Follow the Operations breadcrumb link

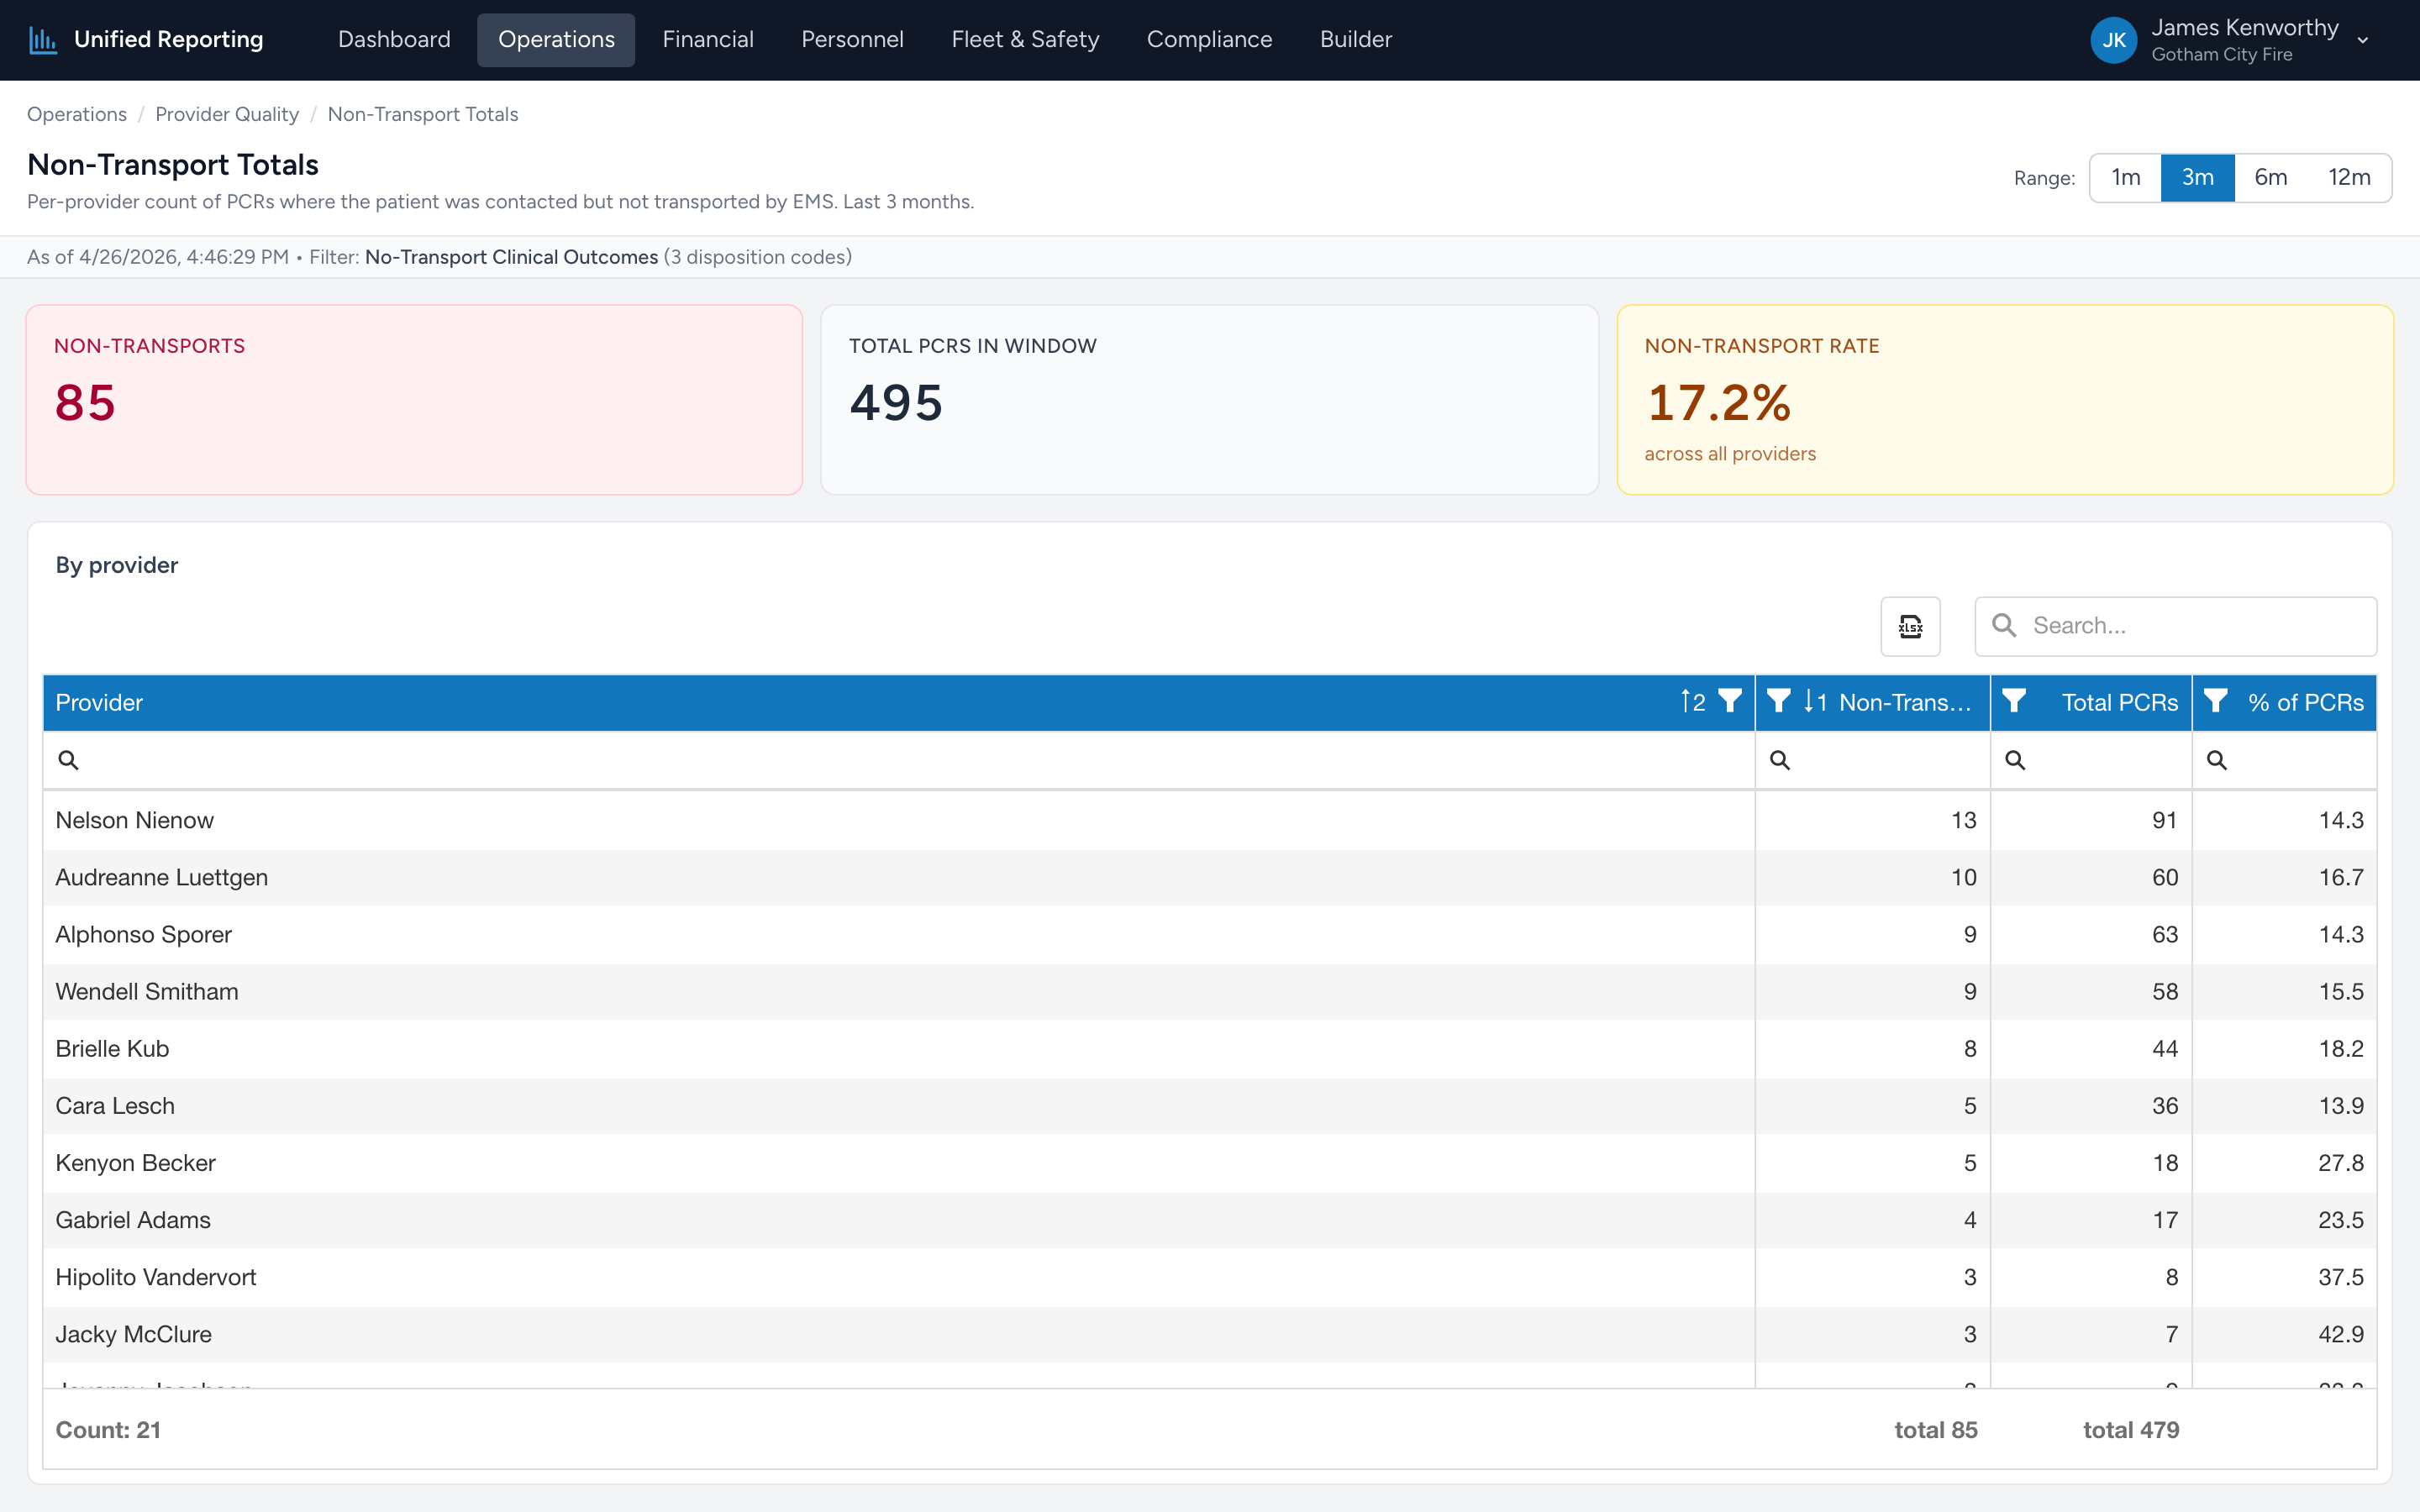click(77, 114)
